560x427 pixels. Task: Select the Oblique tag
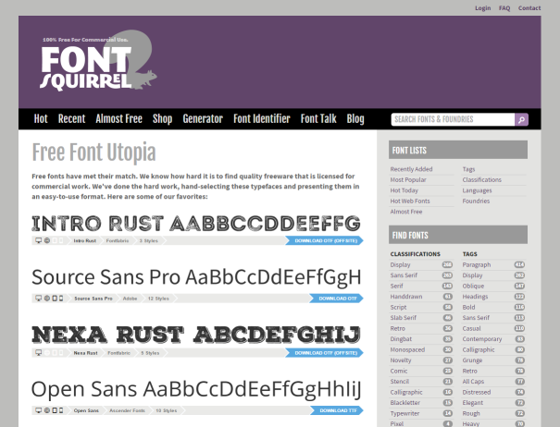click(x=473, y=287)
